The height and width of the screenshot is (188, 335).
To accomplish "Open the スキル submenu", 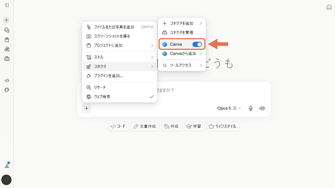I will tap(119, 57).
